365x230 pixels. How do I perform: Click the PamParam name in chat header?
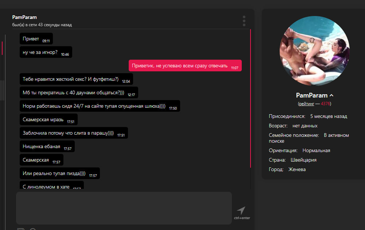click(x=24, y=17)
